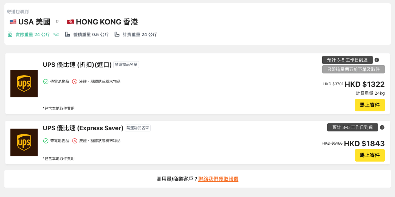Click green check icon on Express Saver option
Viewport: 395px width, 197px height.
pos(46,141)
